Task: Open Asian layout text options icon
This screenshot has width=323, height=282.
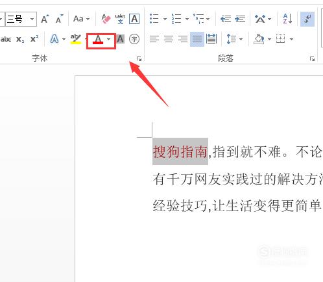Action: [x=260, y=19]
